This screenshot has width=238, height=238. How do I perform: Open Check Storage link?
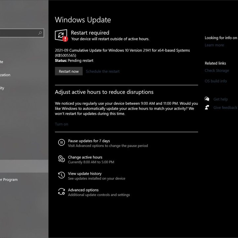pos(217,71)
